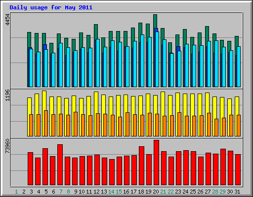The image size is (253, 197).
Task: Click green weekend day label 8
Action: coord(68,192)
